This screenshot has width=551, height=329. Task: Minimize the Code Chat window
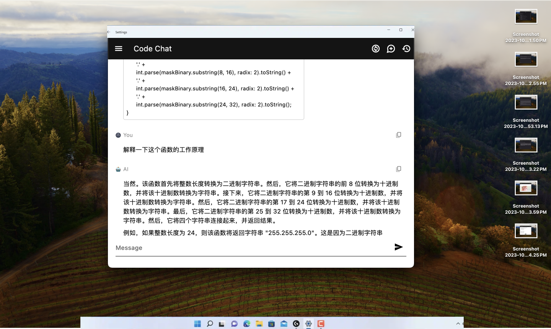click(389, 30)
